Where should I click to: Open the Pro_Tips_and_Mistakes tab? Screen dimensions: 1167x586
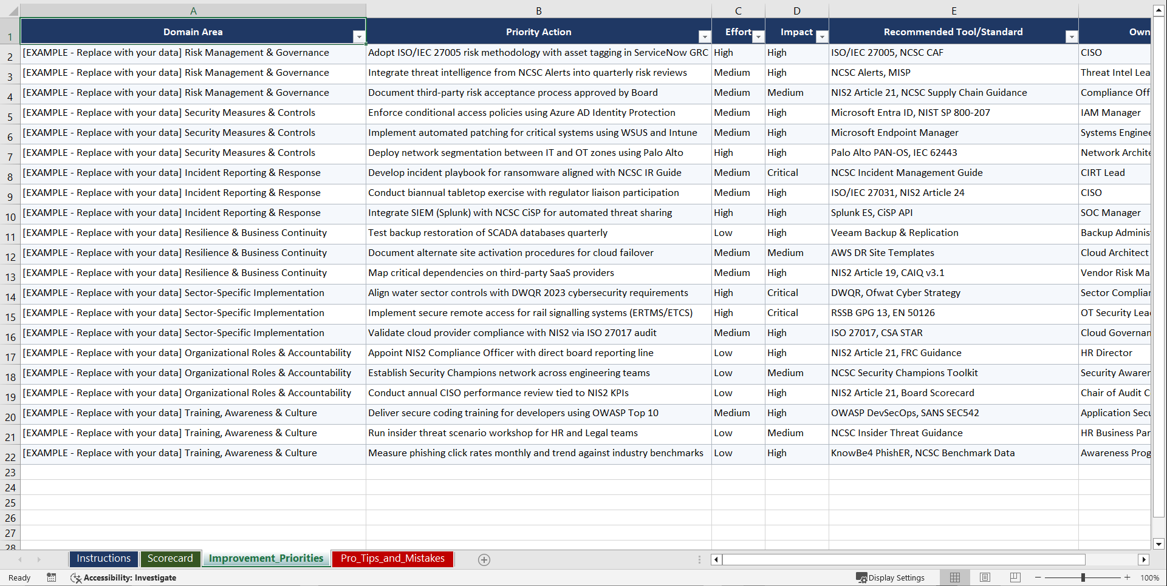(392, 559)
